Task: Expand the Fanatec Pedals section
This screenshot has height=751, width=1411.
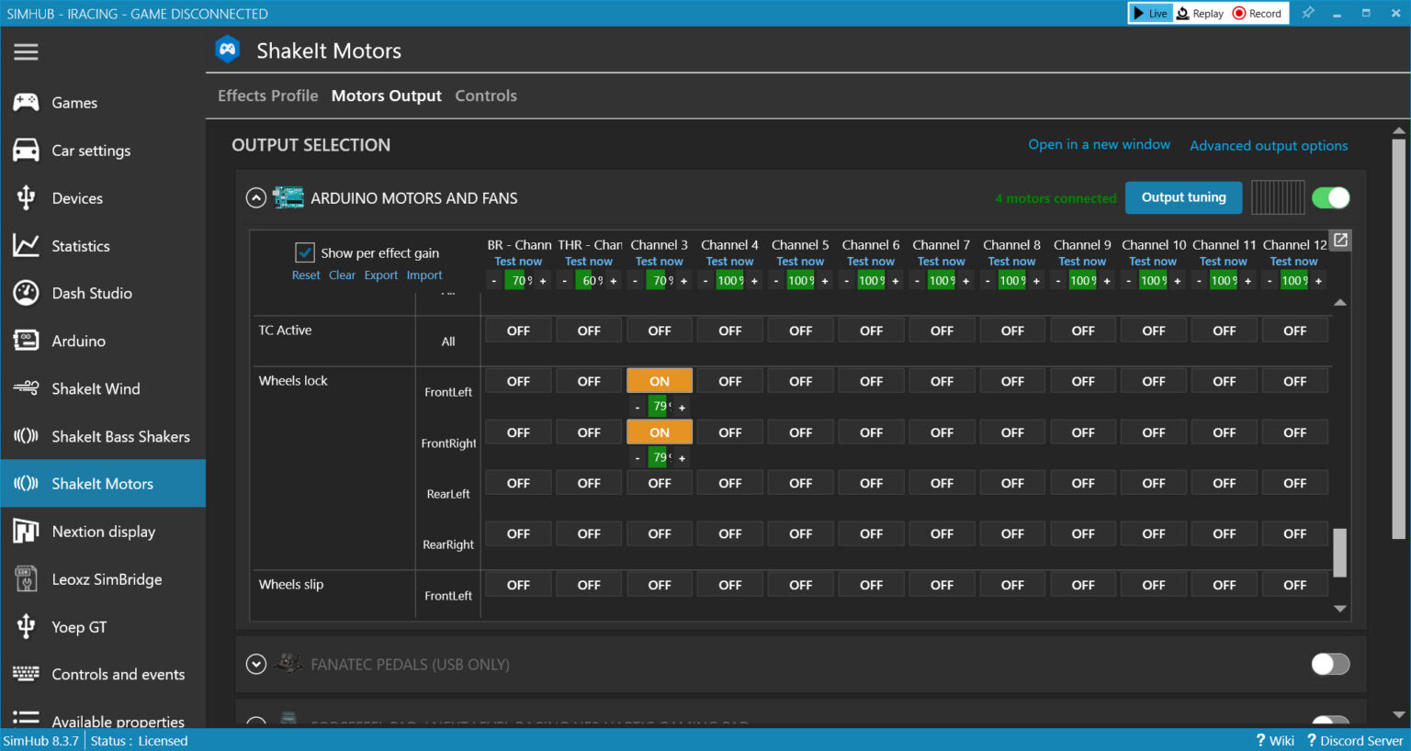Action: (x=256, y=664)
